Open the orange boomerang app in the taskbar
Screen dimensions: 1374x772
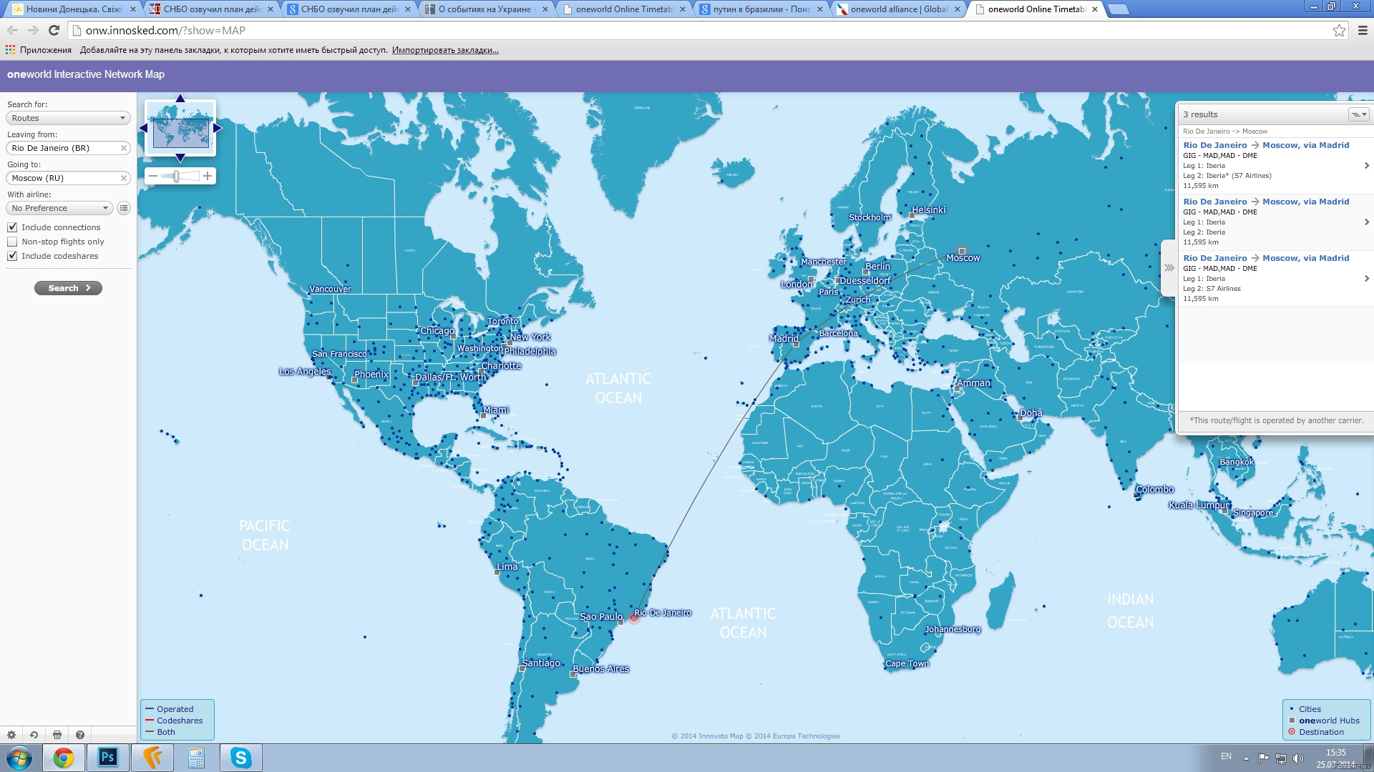152,758
